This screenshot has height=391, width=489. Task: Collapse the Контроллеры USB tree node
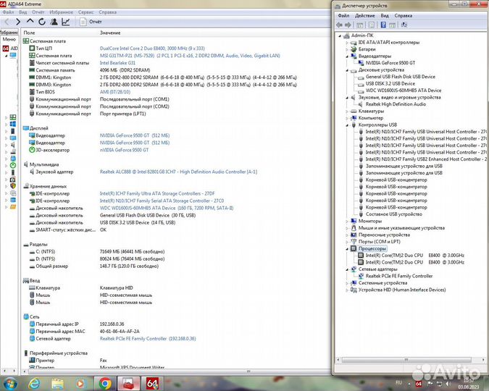pyautogui.click(x=347, y=125)
